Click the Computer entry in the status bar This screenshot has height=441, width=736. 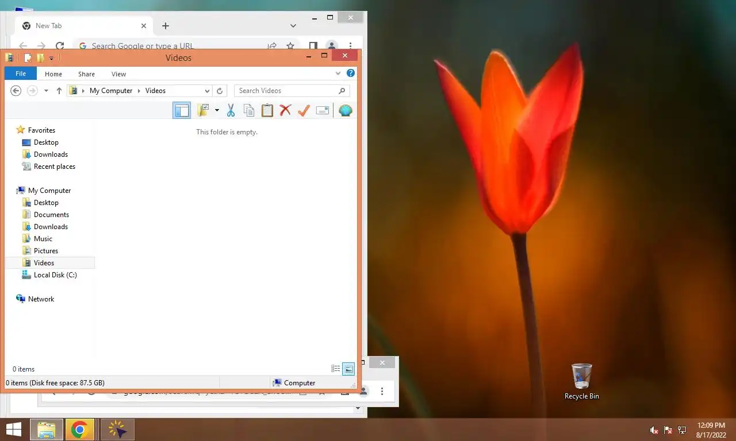(294, 383)
